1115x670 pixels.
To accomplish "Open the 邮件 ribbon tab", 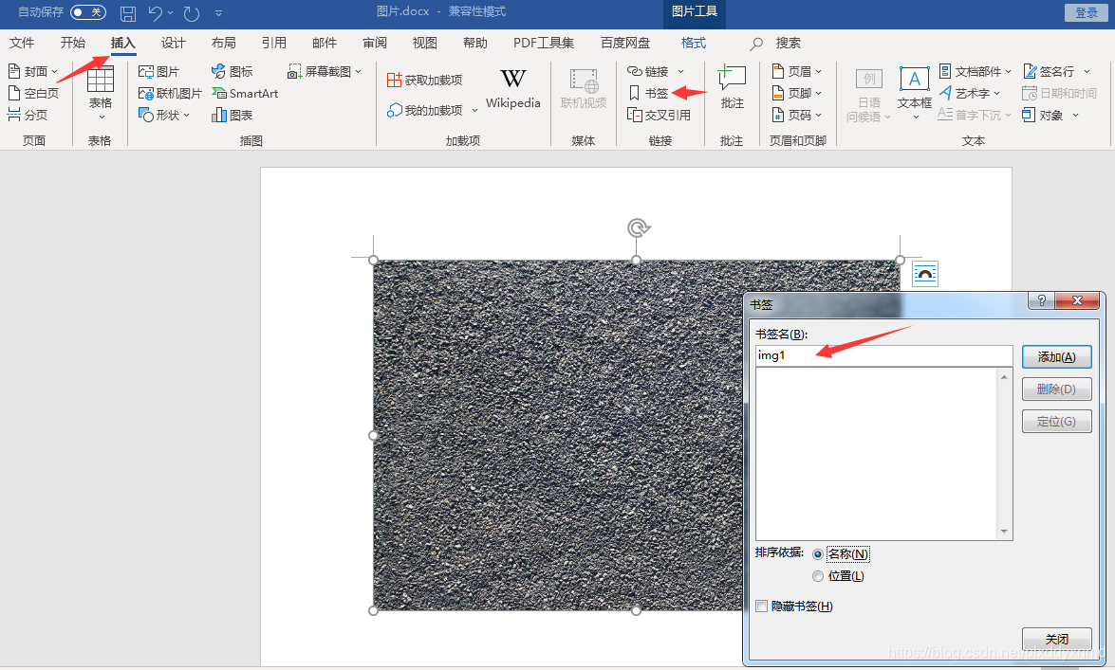I will [325, 43].
